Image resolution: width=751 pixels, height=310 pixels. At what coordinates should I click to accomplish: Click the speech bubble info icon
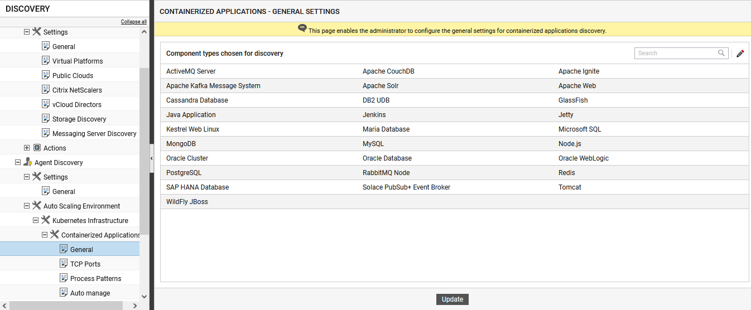coord(302,28)
